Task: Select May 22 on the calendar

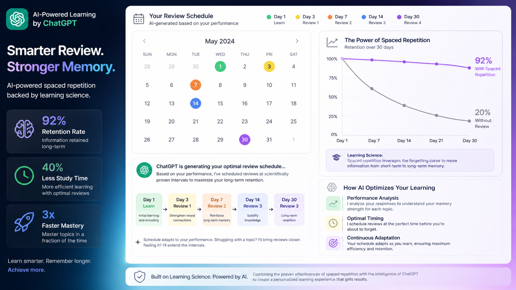Action: 220,121
